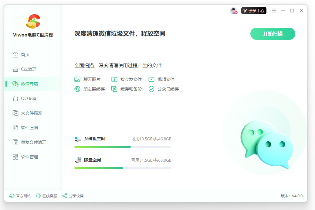This screenshot has height=210, width=315.
Task: Click the 磁盘空间 disk space progress bar
Action: tap(123, 168)
